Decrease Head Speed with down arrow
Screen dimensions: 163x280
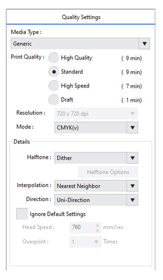[97, 231]
